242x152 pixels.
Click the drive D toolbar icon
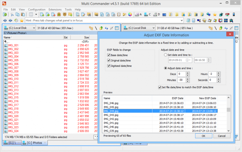coord(156,14)
